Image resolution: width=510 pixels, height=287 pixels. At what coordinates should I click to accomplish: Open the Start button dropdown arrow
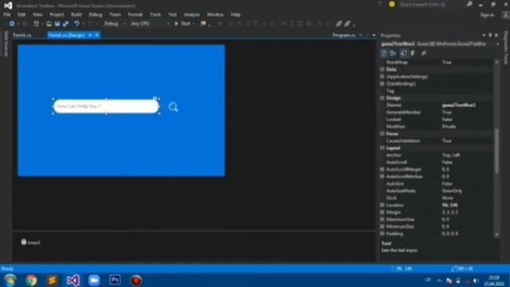click(194, 23)
